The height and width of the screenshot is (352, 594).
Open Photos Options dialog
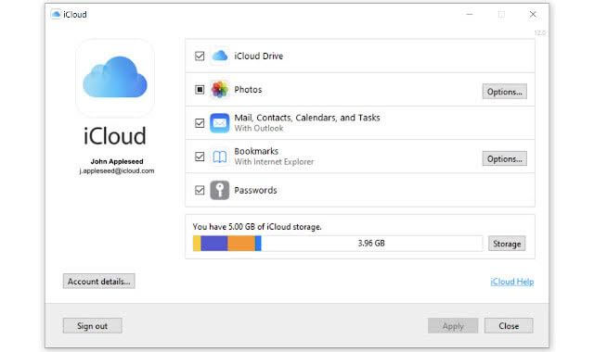[505, 92]
